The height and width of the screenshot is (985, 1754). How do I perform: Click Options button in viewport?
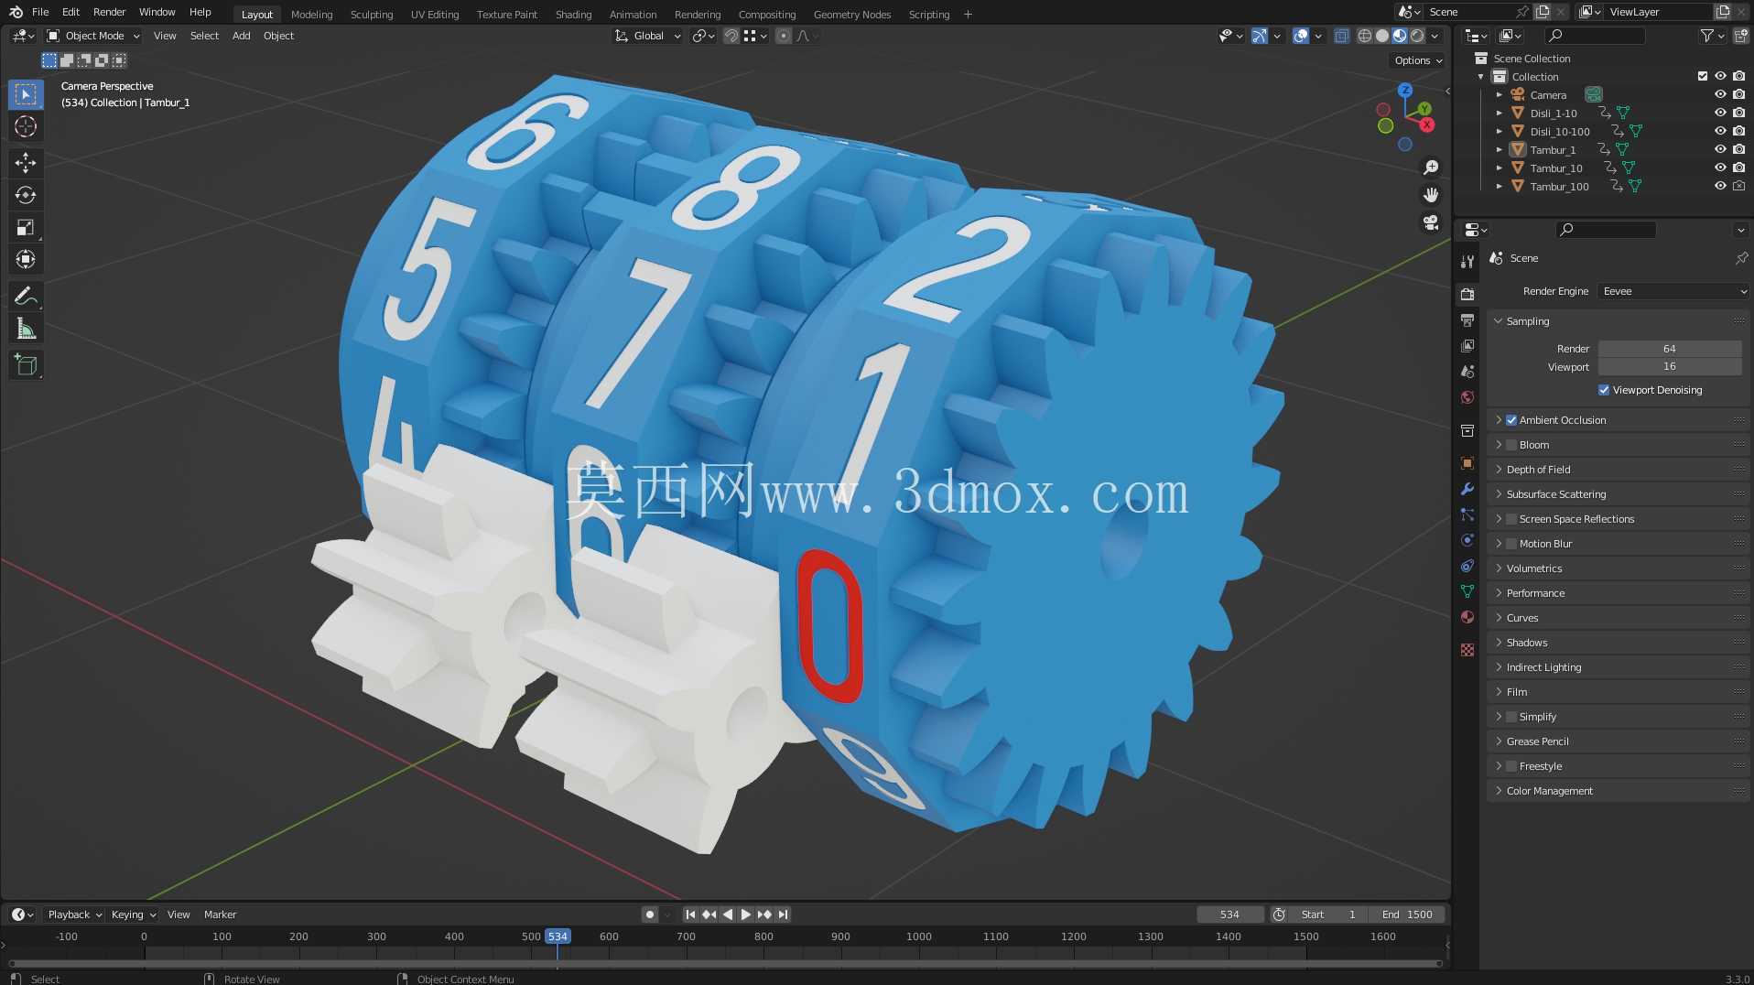click(x=1418, y=60)
